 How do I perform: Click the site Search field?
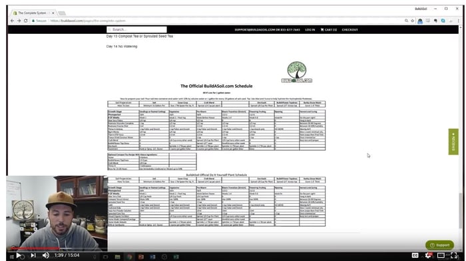(x=136, y=29)
